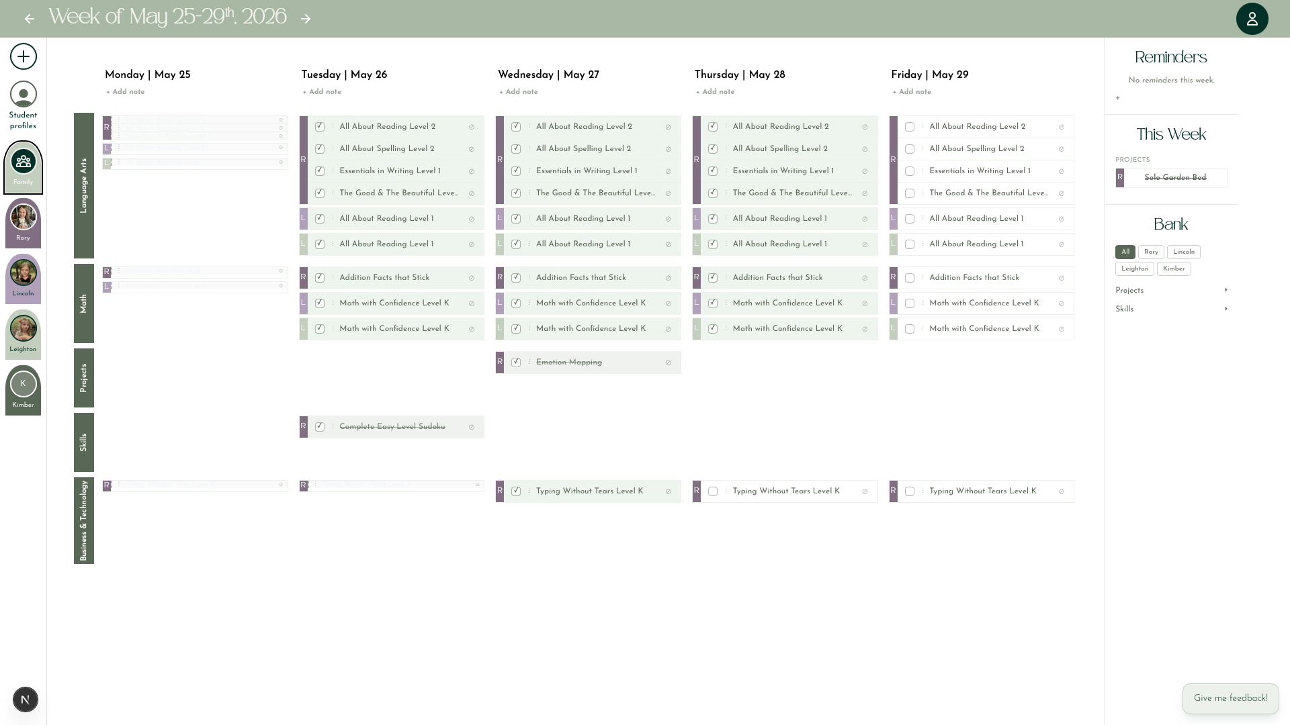This screenshot has width=1290, height=725.
Task: Click skip icon on Wednesday The Good & The Beautiful
Action: pos(669,193)
